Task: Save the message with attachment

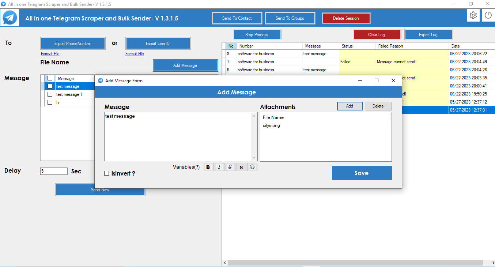Action: pyautogui.click(x=362, y=173)
